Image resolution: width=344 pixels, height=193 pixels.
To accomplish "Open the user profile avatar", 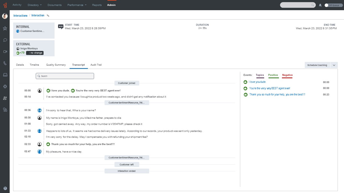I will 5,16.
